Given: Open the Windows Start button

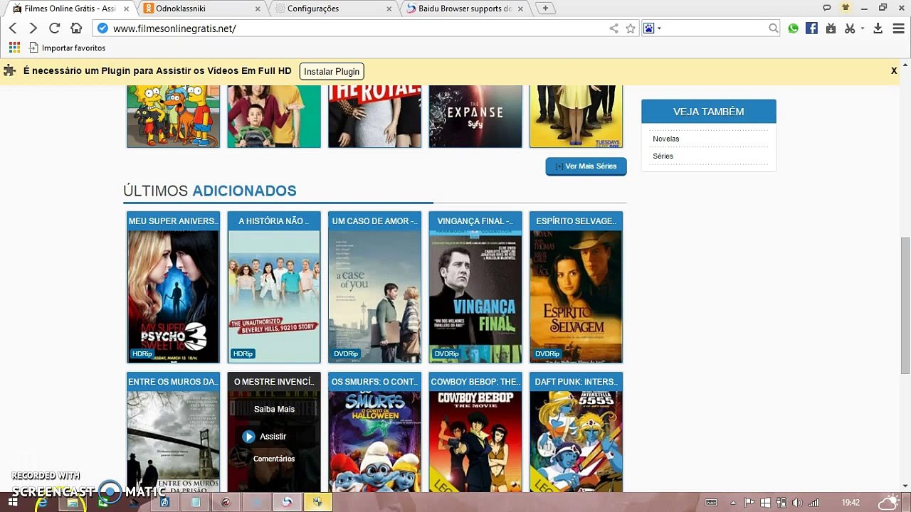Looking at the screenshot, I should pos(12,502).
